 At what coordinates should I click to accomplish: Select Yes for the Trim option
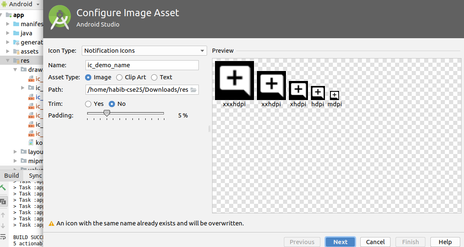(x=88, y=104)
